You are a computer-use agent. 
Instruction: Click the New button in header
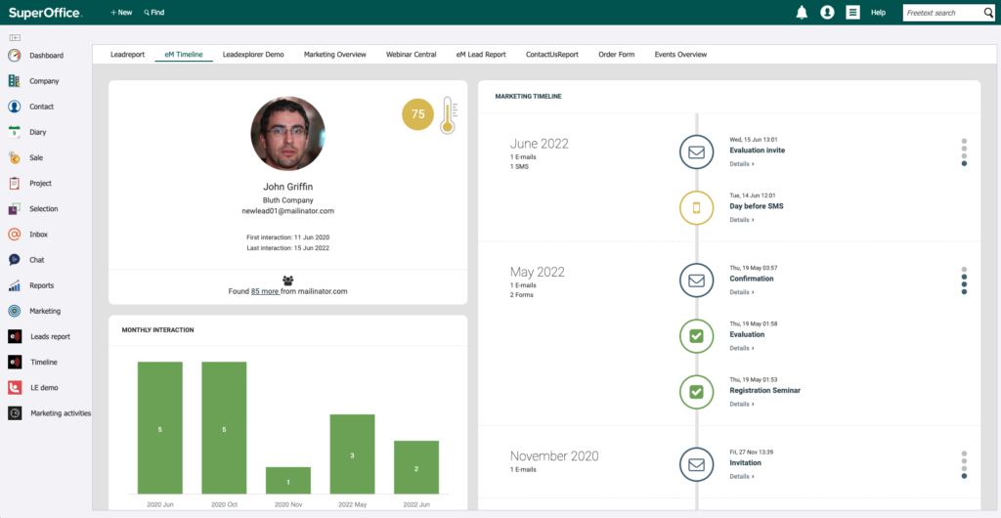(x=121, y=12)
